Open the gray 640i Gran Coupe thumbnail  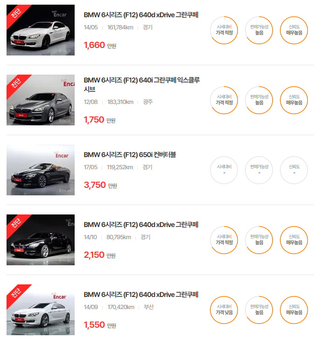41,100
